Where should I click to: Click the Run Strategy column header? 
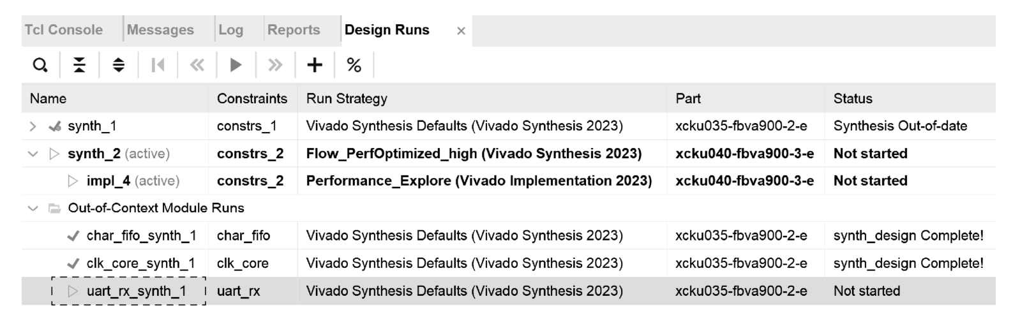point(347,99)
